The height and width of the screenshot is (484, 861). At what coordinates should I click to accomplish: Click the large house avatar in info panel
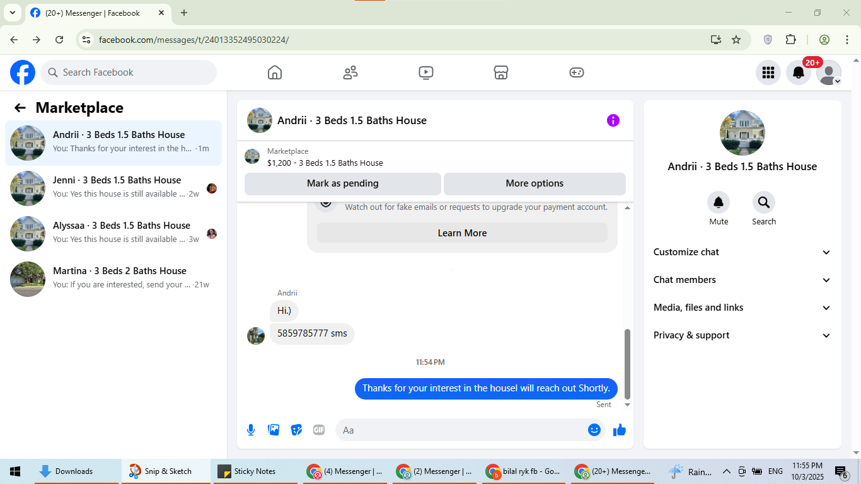pyautogui.click(x=743, y=133)
